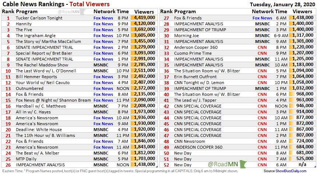The height and width of the screenshot is (174, 317).
Task: Select 'Cuomo Prime Time' program cell
Action: tap(193, 53)
